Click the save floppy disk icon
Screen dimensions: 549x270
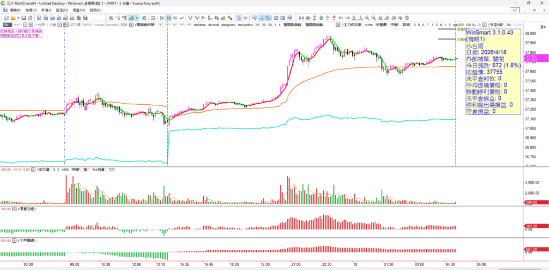[24, 18]
